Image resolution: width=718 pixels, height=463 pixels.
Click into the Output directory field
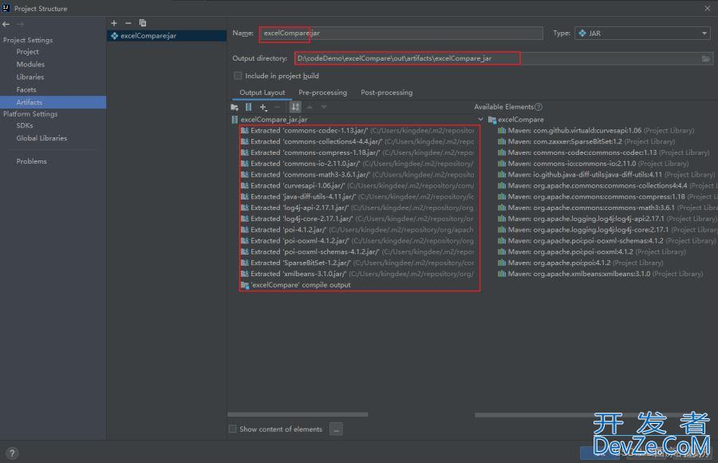pos(497,59)
